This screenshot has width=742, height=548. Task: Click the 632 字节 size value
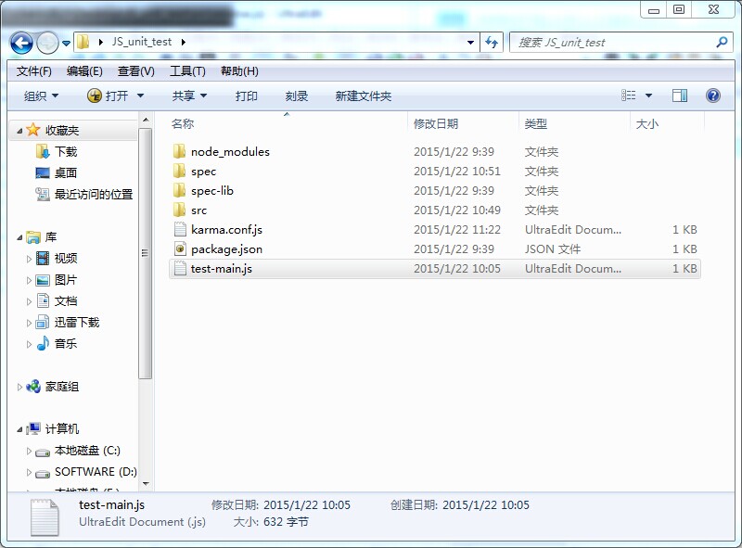tap(287, 522)
